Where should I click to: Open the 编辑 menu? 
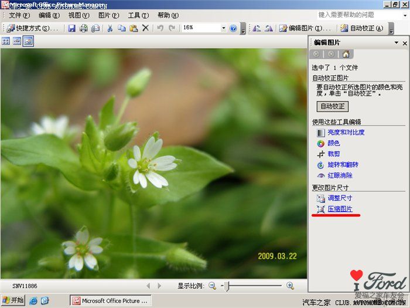49,15
